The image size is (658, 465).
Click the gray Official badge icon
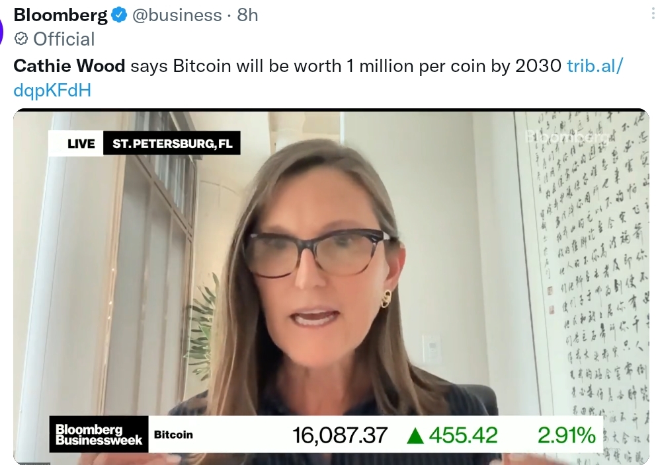coord(21,39)
